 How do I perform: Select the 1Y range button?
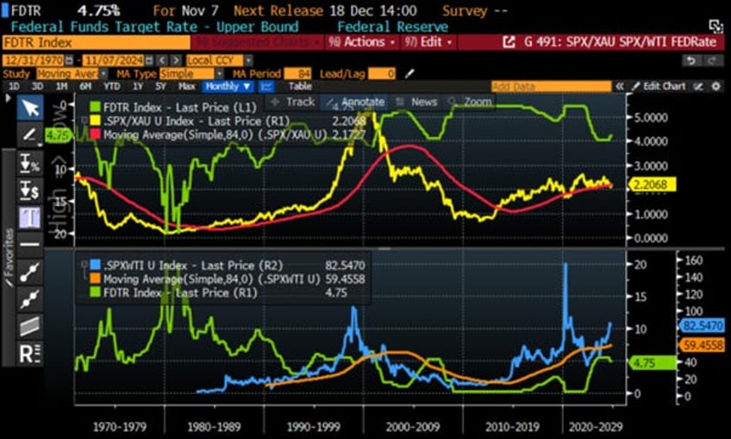pyautogui.click(x=138, y=86)
